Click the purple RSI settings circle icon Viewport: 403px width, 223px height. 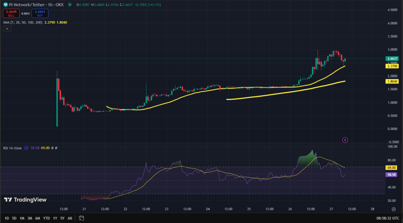[26, 148]
